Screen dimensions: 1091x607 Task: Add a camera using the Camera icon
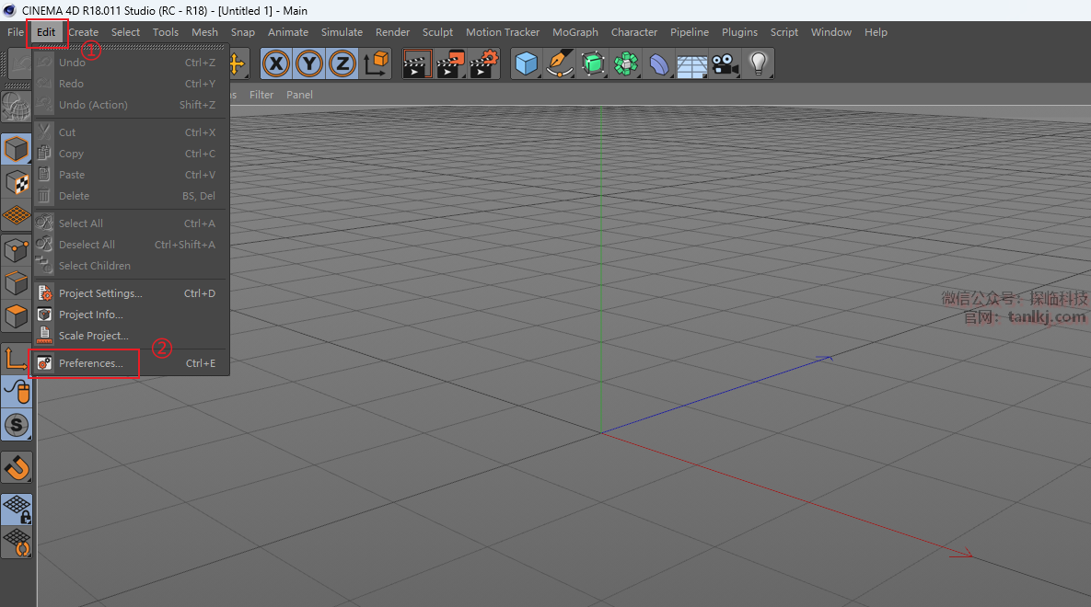tap(725, 63)
